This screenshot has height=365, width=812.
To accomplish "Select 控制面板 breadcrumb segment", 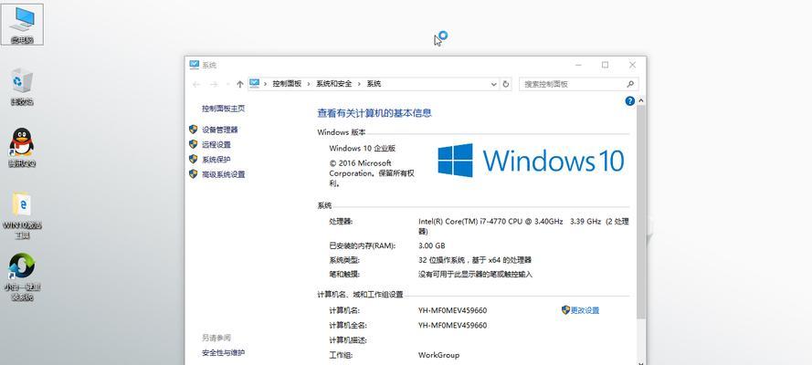I will tap(287, 84).
